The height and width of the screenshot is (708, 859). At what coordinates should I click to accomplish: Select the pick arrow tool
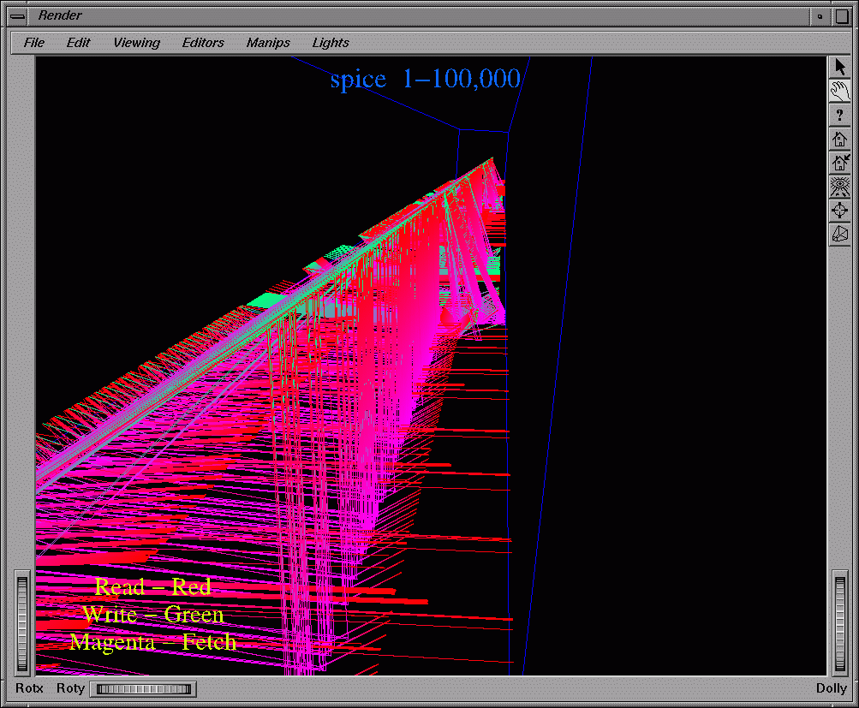click(x=840, y=68)
